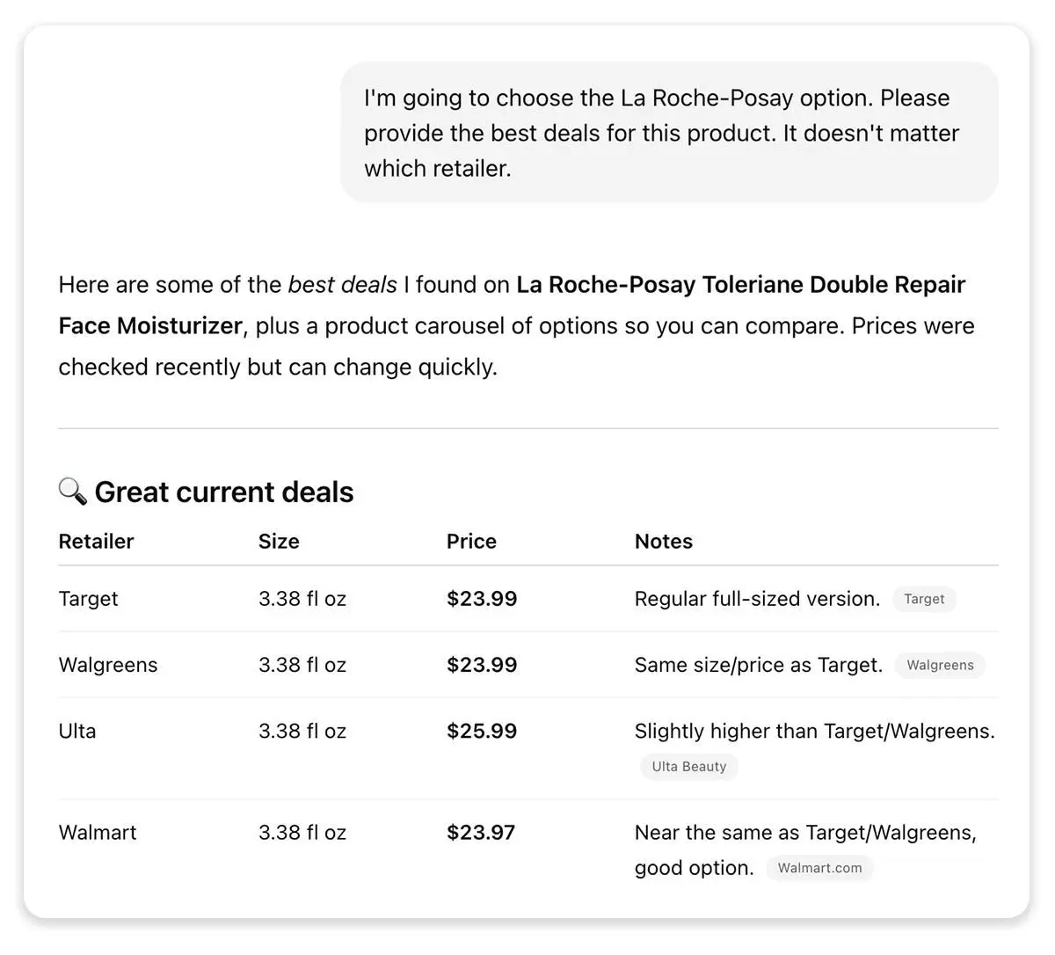
Task: Click the Great current deals heading
Action: tap(224, 492)
